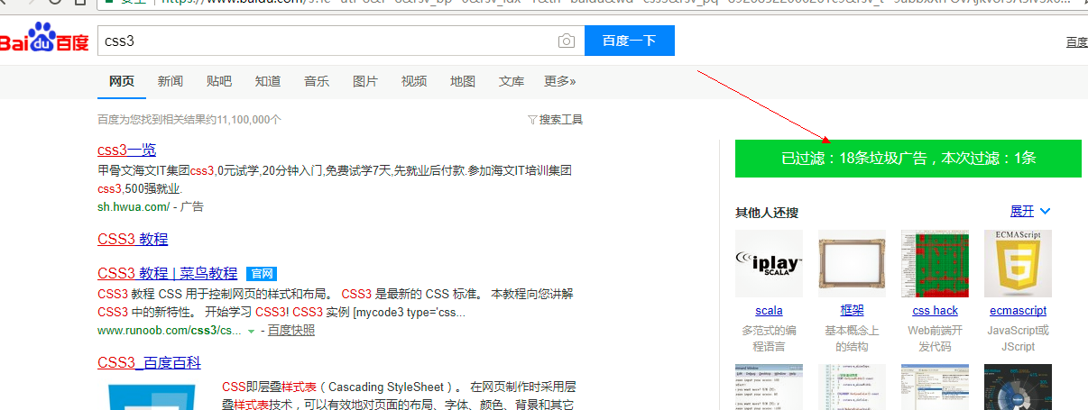Click the iplay scala thumbnail
Screen dimensions: 1088x410
[770, 263]
